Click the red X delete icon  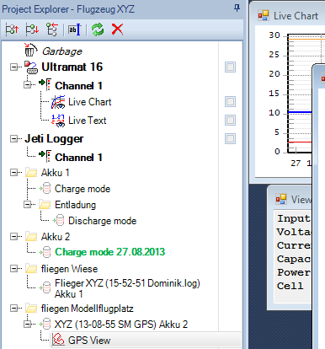click(x=117, y=29)
